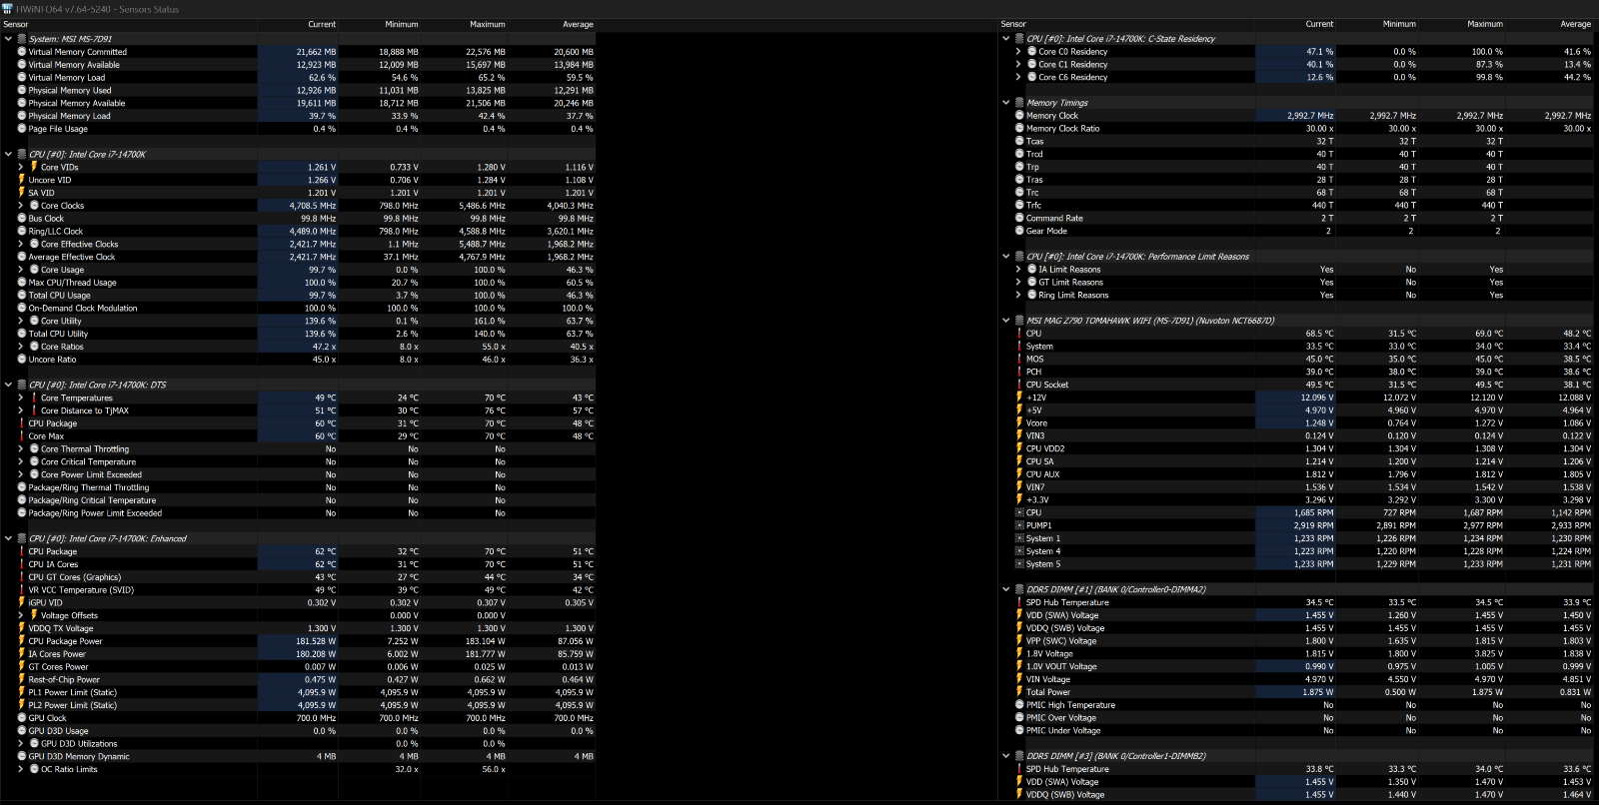Collapse the DDR5 DIMM [#1] group

1006,589
